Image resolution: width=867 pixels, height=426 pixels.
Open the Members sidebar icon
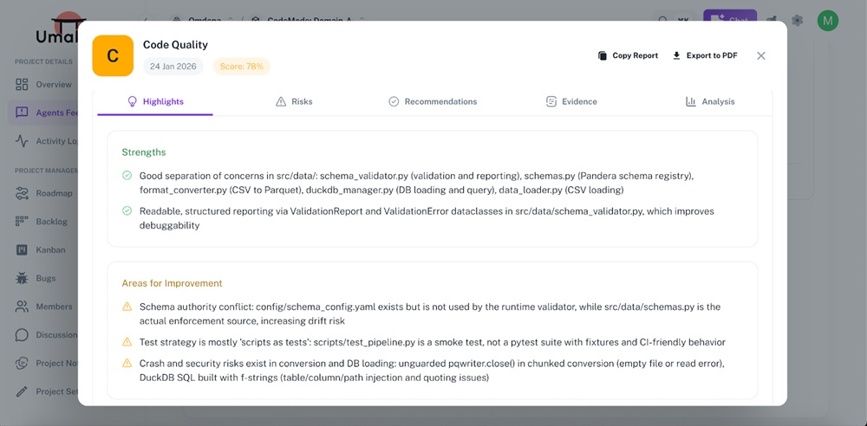coord(22,307)
